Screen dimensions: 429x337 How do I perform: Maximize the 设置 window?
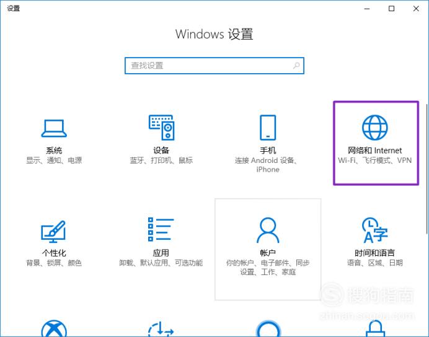click(x=392, y=9)
